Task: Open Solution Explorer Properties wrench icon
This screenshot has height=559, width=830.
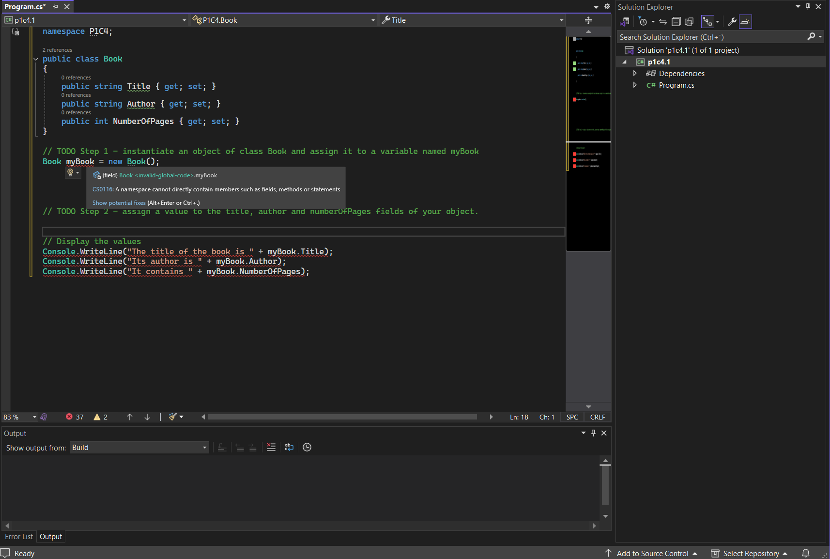Action: pyautogui.click(x=732, y=22)
